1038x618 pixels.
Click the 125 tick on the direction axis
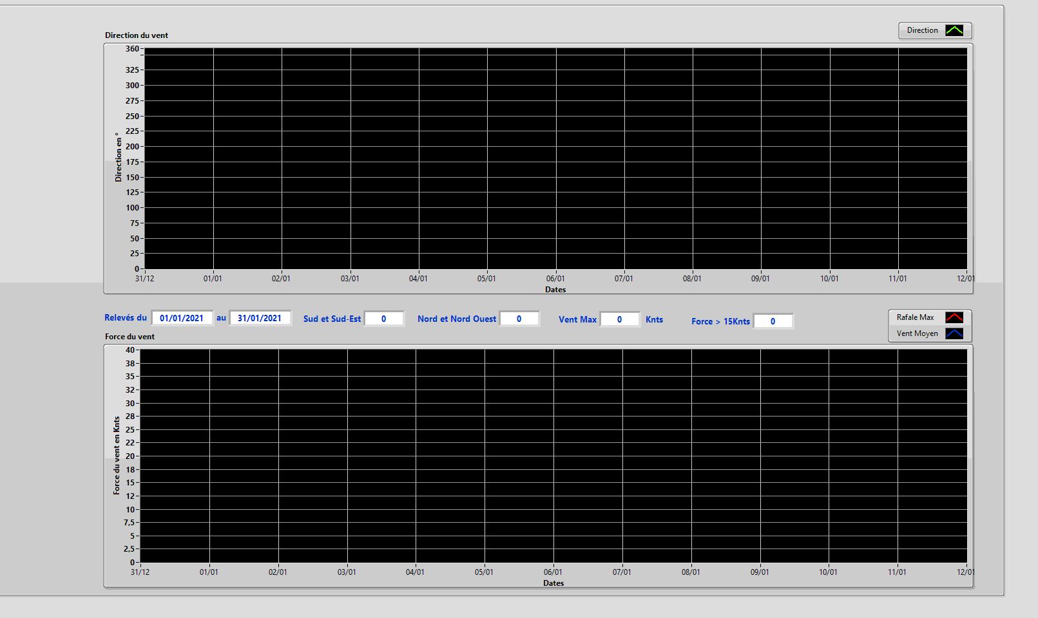[132, 192]
